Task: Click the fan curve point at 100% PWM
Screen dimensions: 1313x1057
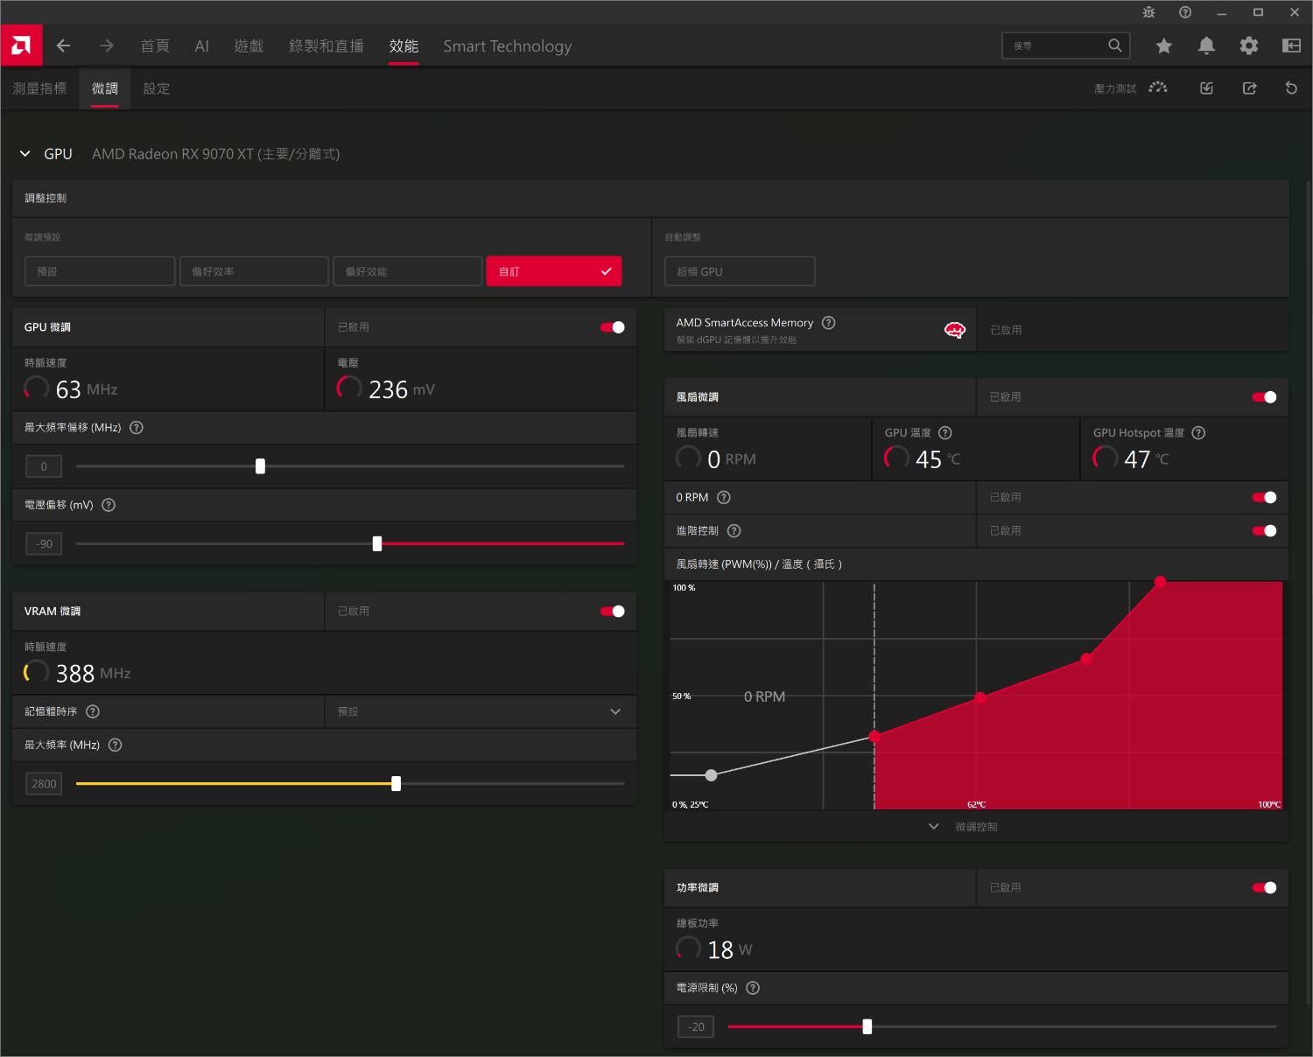Action: click(x=1160, y=581)
